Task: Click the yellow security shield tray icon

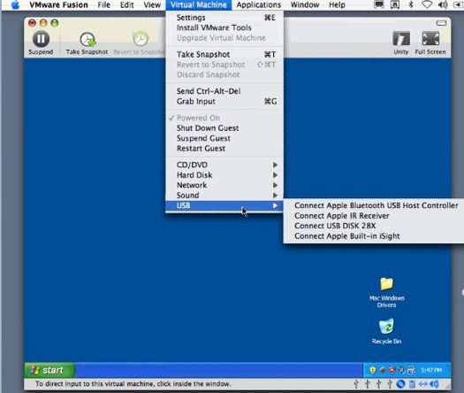Action: point(373,370)
